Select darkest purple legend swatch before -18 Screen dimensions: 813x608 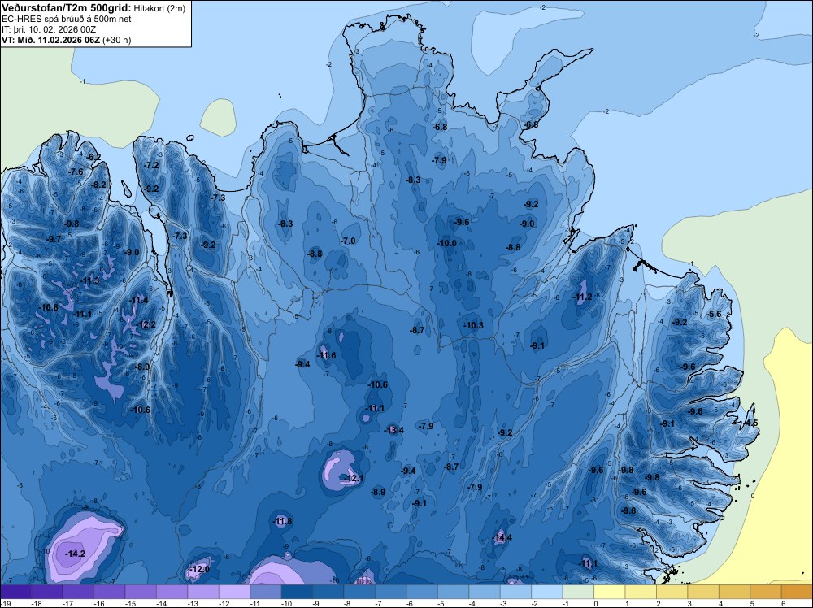coord(15,592)
